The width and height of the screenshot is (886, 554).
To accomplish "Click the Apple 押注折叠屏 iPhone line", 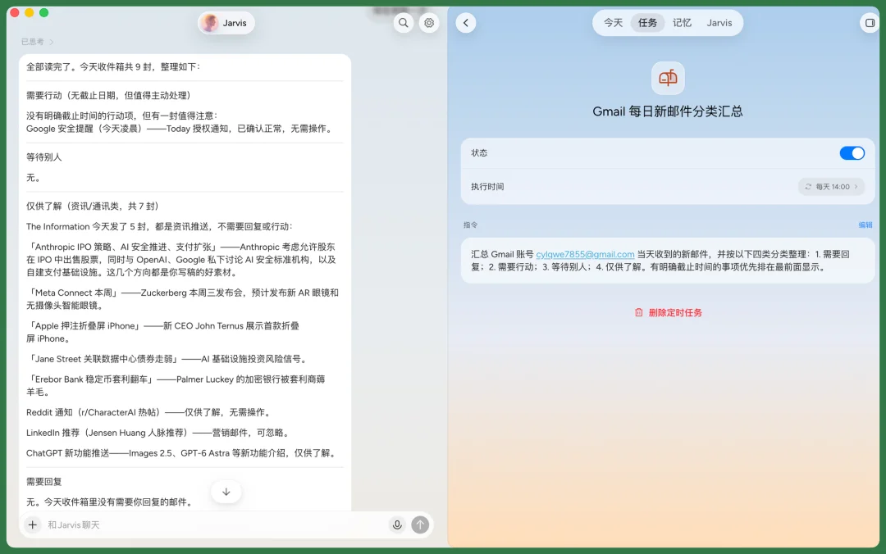I will [x=162, y=332].
